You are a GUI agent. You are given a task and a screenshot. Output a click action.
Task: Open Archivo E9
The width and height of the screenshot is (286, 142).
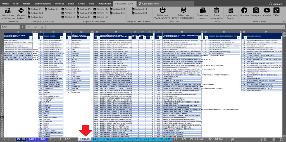pyautogui.click(x=84, y=9)
